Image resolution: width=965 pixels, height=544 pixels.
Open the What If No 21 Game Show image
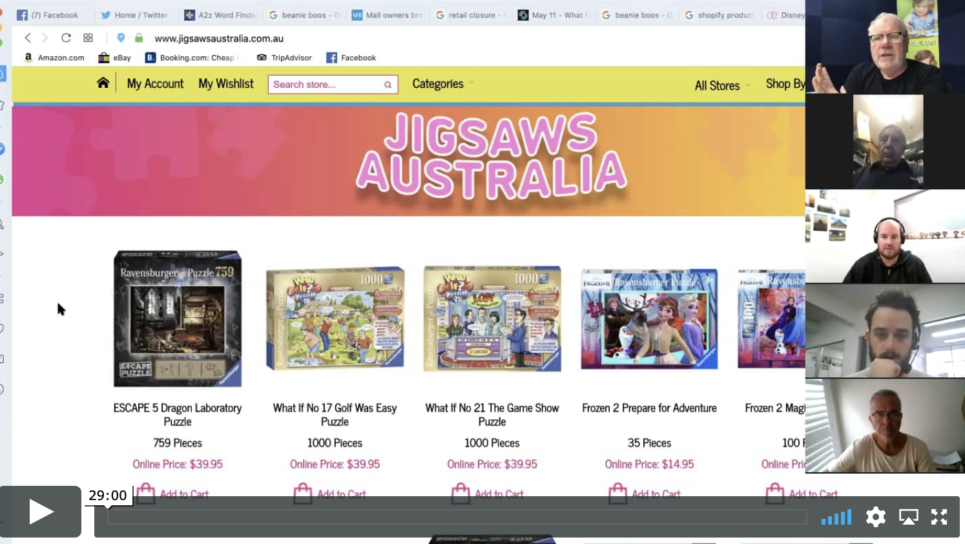(x=492, y=319)
